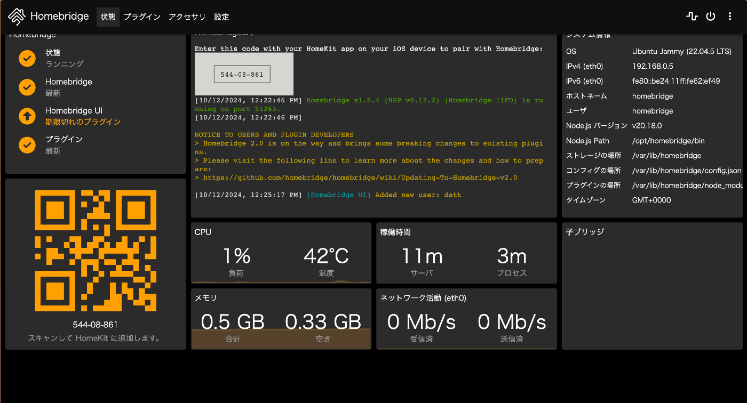Viewport: 747px width, 403px height.
Task: Open the 設定 settings tab
Action: [221, 17]
